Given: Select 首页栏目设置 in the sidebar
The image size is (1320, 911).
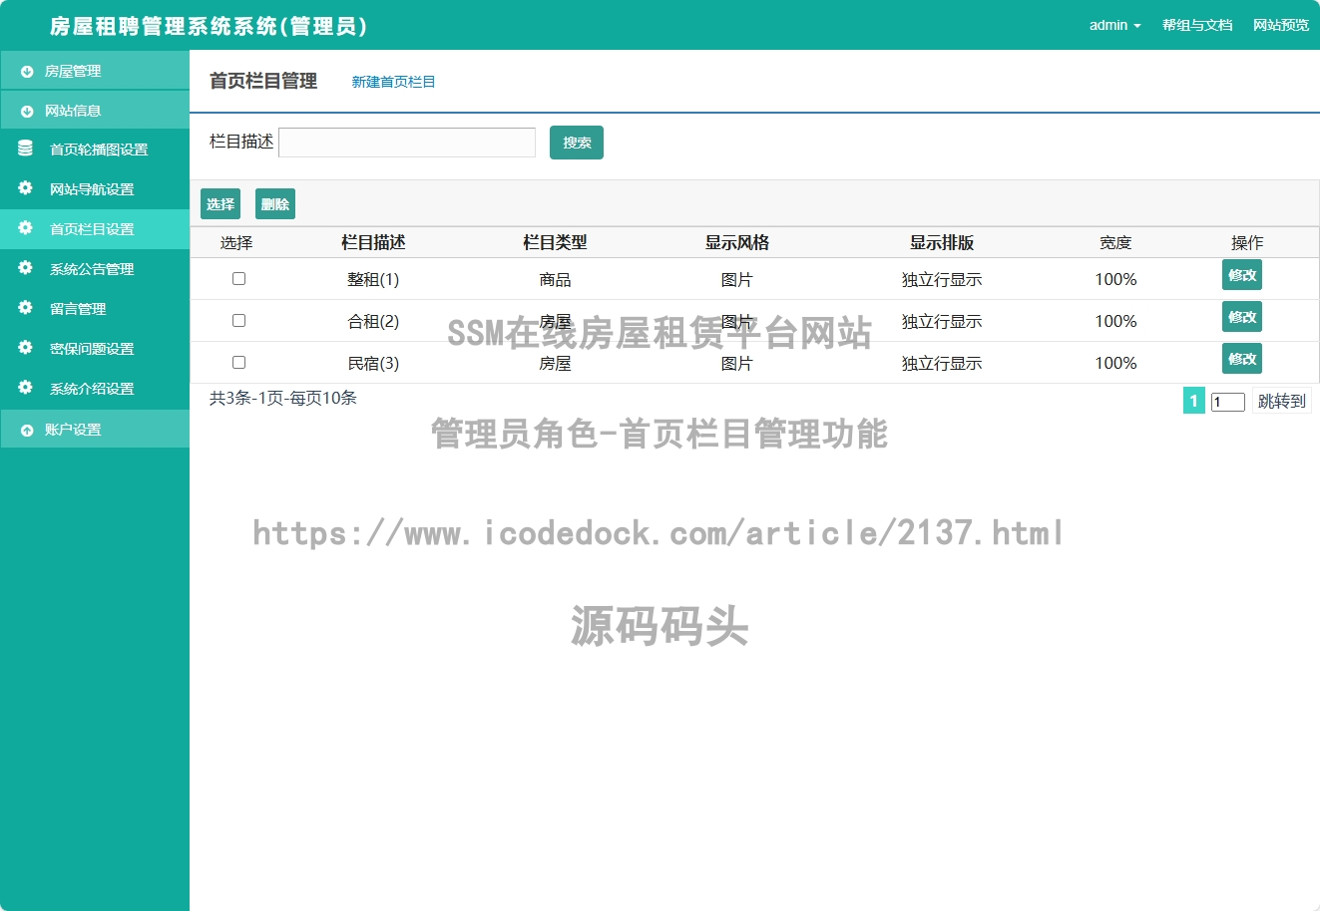Looking at the screenshot, I should click(95, 229).
